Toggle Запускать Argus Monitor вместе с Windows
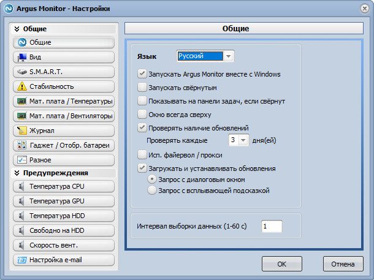The height and width of the screenshot is (280, 374). [143, 74]
